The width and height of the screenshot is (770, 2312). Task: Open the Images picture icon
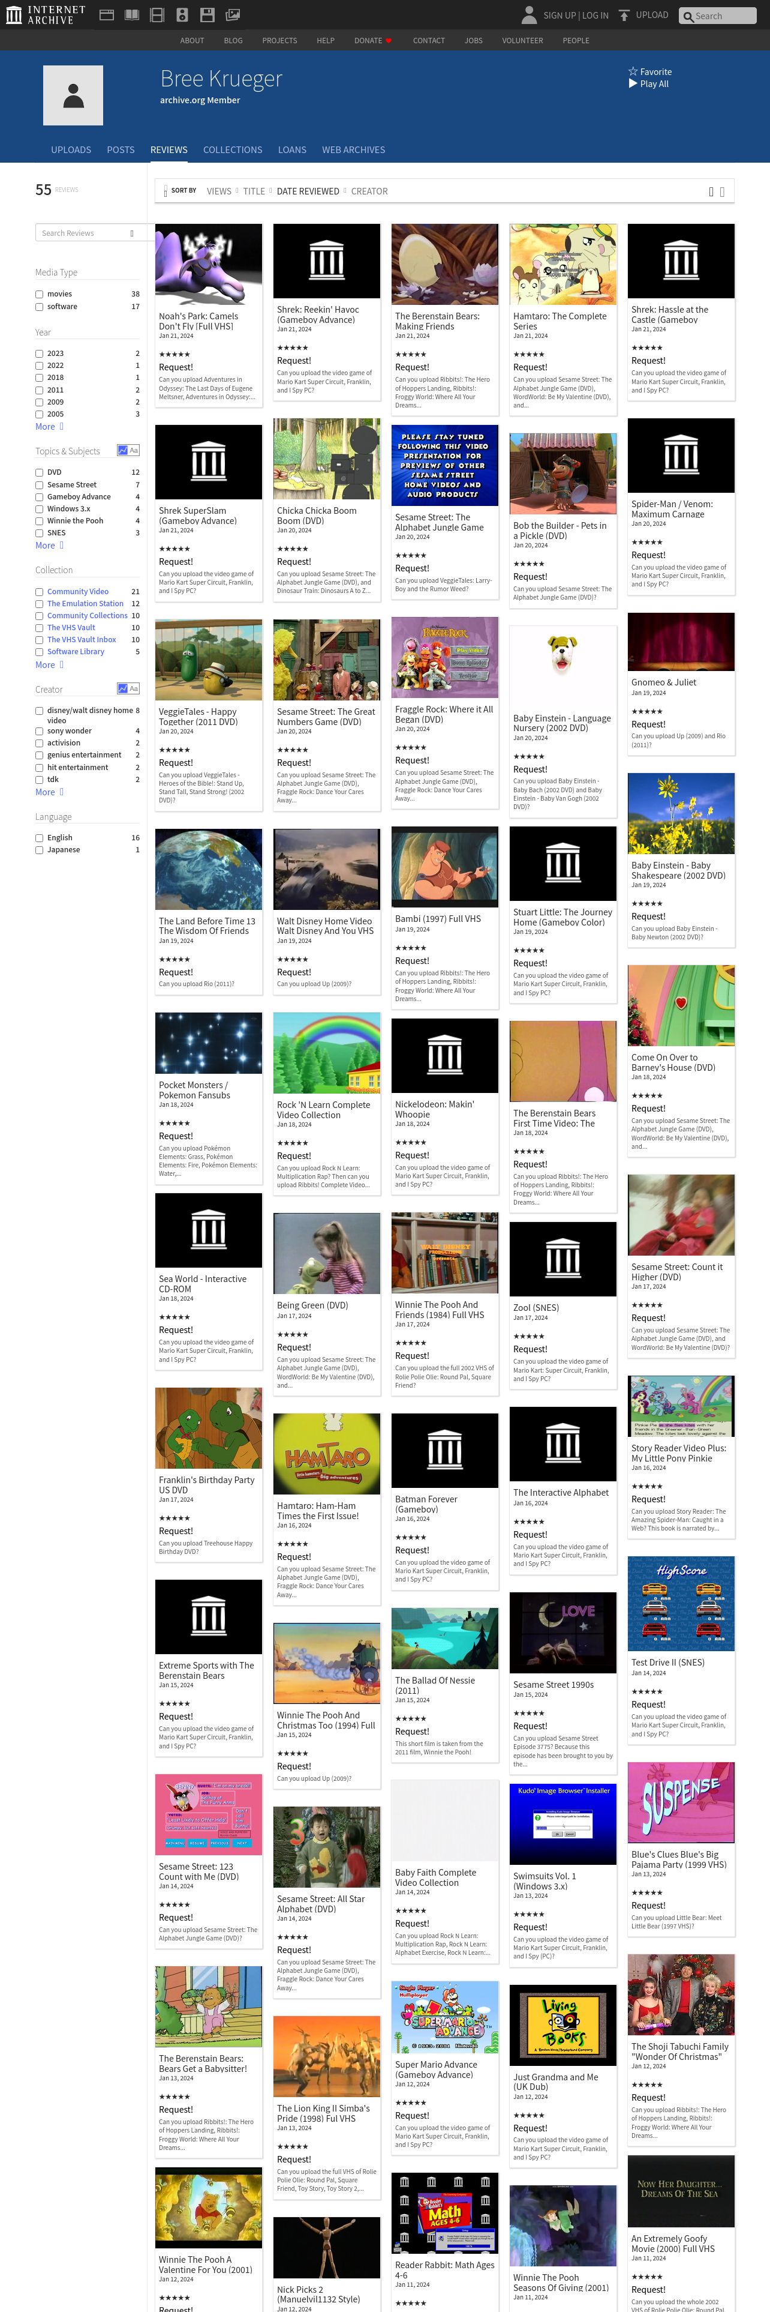pos(232,14)
